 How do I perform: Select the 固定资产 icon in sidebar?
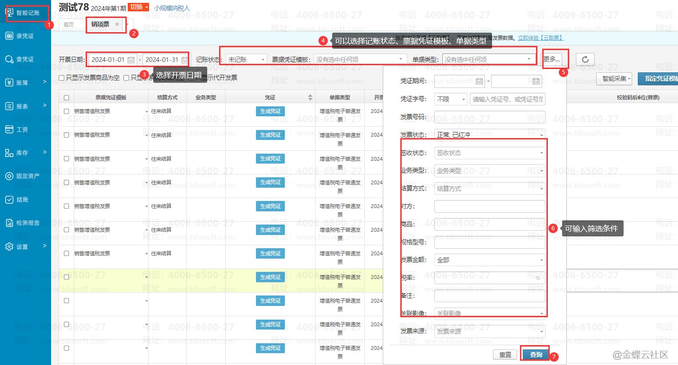click(9, 176)
